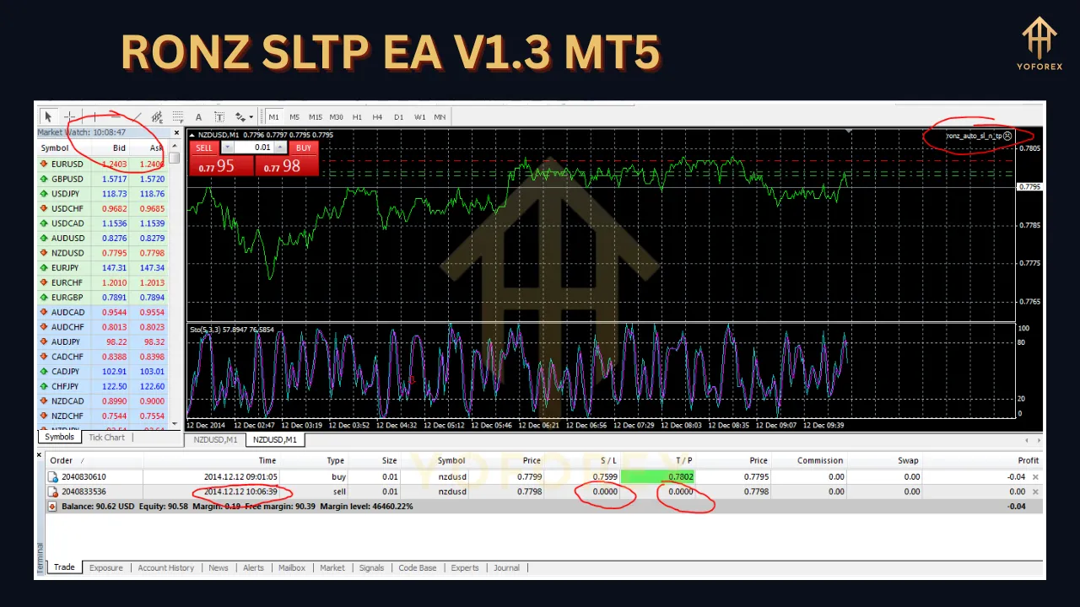1080x607 pixels.
Task: Select order 2040833536 row
Action: 544,492
